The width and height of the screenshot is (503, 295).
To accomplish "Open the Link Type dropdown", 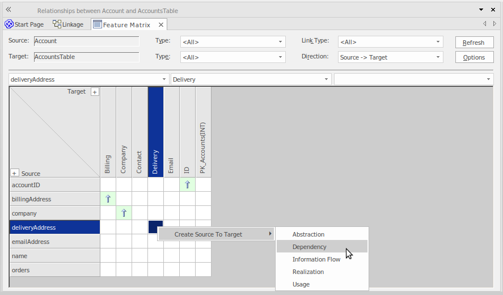I will [390, 42].
